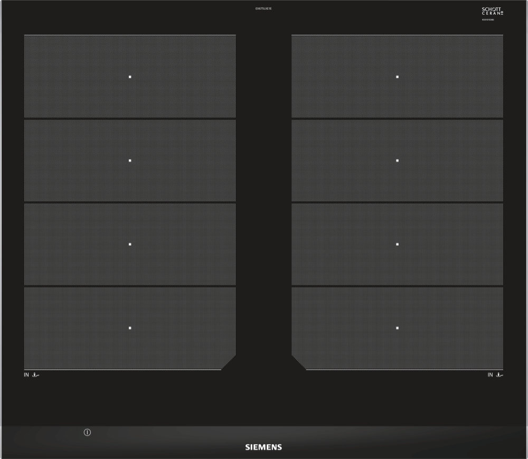
Task: Touch the bottom-right zone center marker
Action: (398, 328)
